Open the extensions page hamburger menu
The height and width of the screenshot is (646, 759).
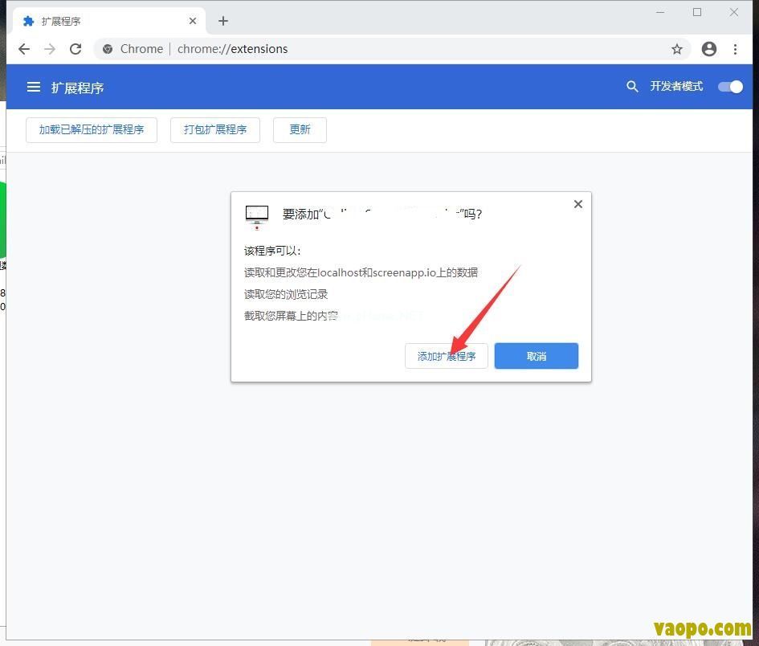33,87
